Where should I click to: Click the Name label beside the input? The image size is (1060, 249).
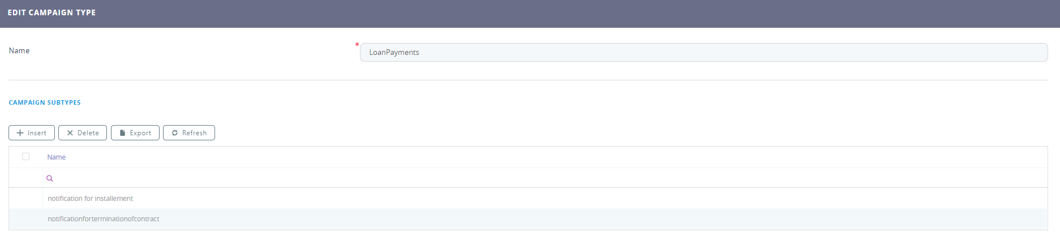19,51
